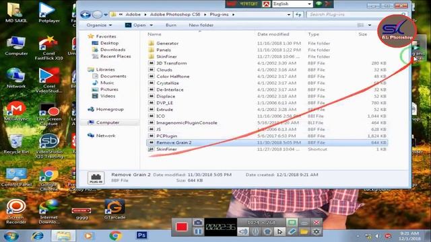Screen dimensions: 431x242
Task: Open Google Chrome from the taskbar
Action: [115, 236]
